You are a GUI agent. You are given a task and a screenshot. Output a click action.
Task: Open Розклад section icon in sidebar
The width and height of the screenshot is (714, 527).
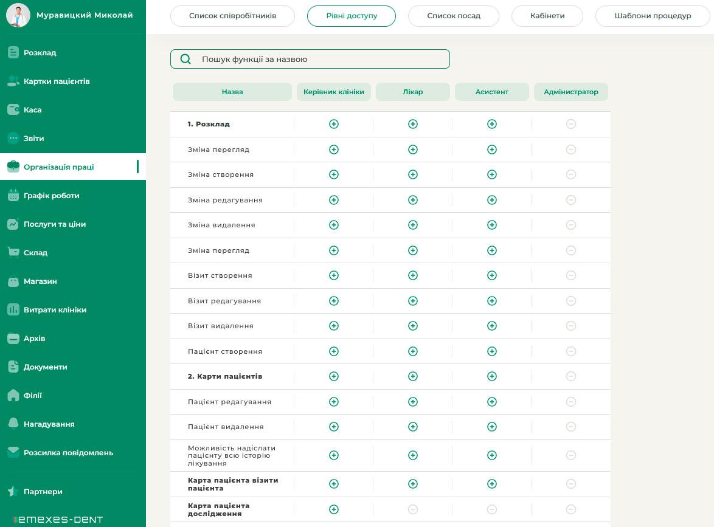pyautogui.click(x=13, y=52)
